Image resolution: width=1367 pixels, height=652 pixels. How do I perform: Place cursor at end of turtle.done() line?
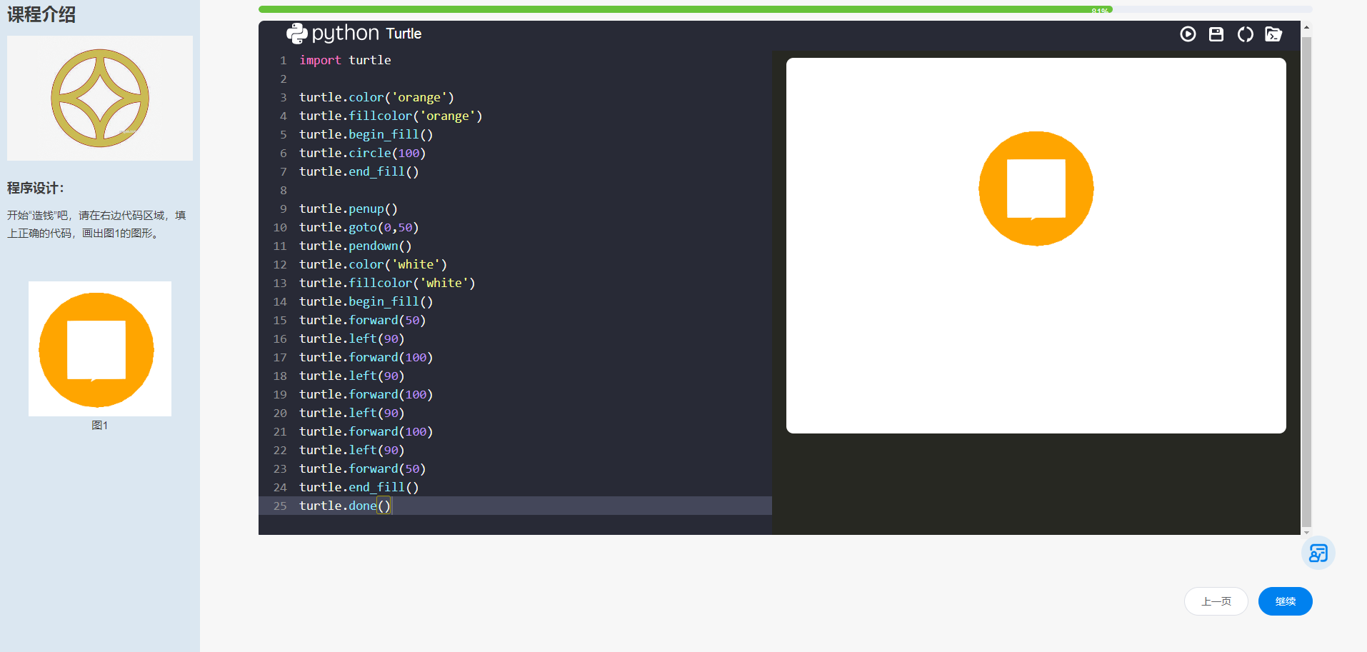pos(391,506)
